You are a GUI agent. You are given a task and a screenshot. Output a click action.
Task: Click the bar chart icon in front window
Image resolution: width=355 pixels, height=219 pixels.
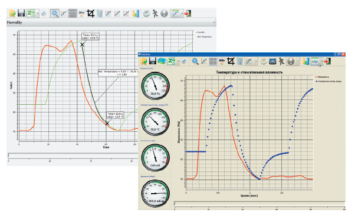[305, 61]
